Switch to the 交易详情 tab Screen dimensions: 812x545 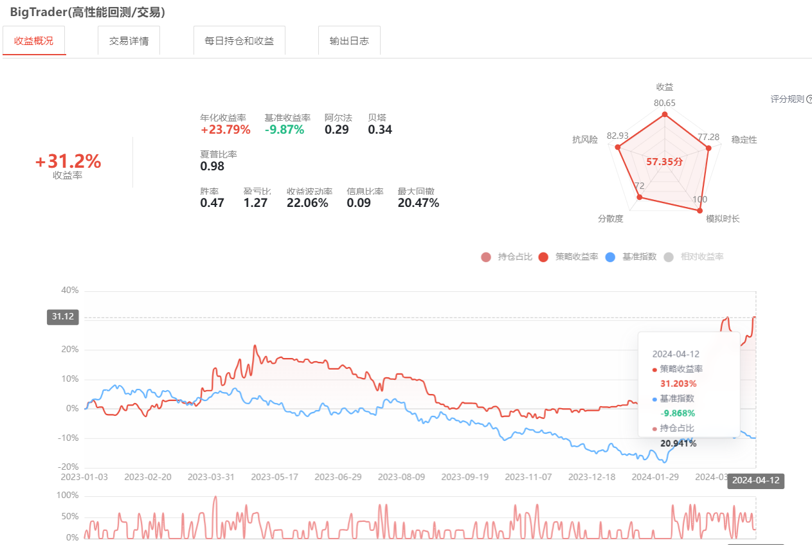[x=129, y=41]
